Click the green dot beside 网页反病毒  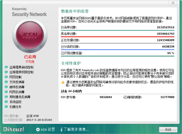click(6, 92)
